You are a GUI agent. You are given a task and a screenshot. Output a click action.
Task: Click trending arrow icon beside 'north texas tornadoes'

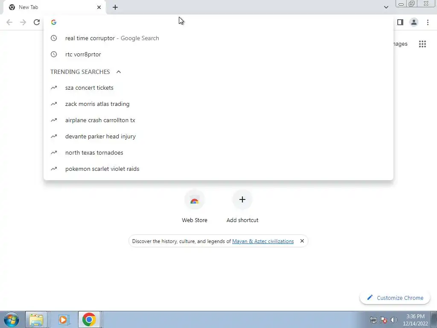click(54, 152)
